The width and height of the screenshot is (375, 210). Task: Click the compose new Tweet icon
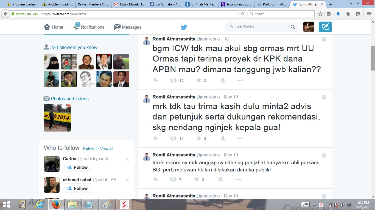325,27
